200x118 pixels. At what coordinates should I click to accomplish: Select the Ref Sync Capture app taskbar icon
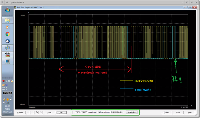click(x=7, y=55)
